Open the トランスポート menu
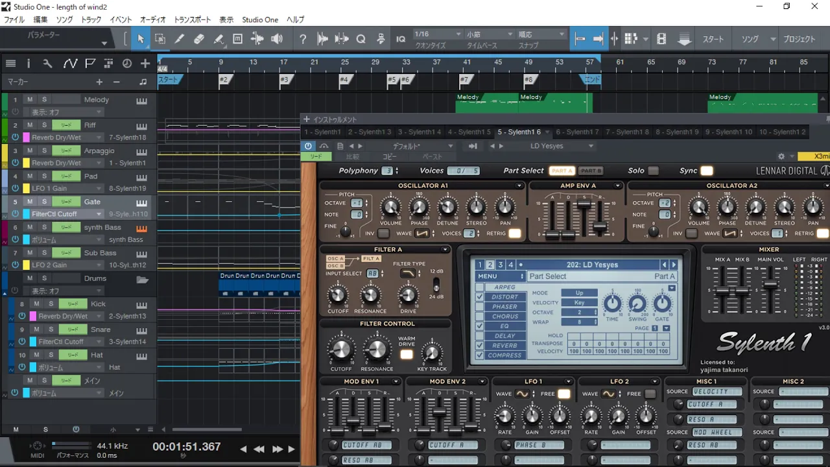This screenshot has width=830, height=467. pyautogui.click(x=193, y=20)
